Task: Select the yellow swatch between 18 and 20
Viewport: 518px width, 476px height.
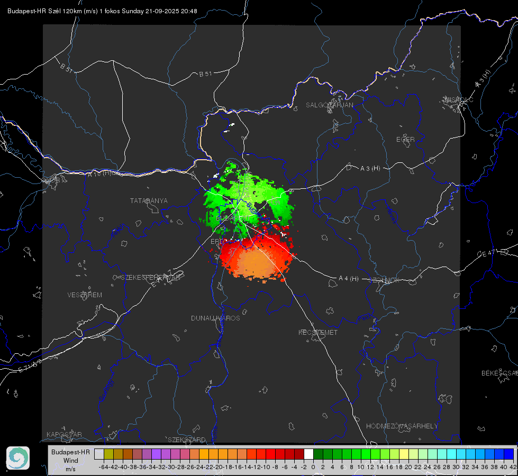Action: click(x=404, y=454)
